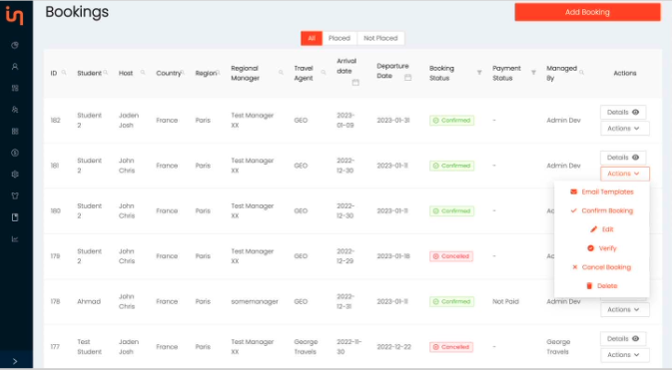672x370 pixels.
Task: Click the Confirmed badge for booking 178
Action: pos(451,301)
